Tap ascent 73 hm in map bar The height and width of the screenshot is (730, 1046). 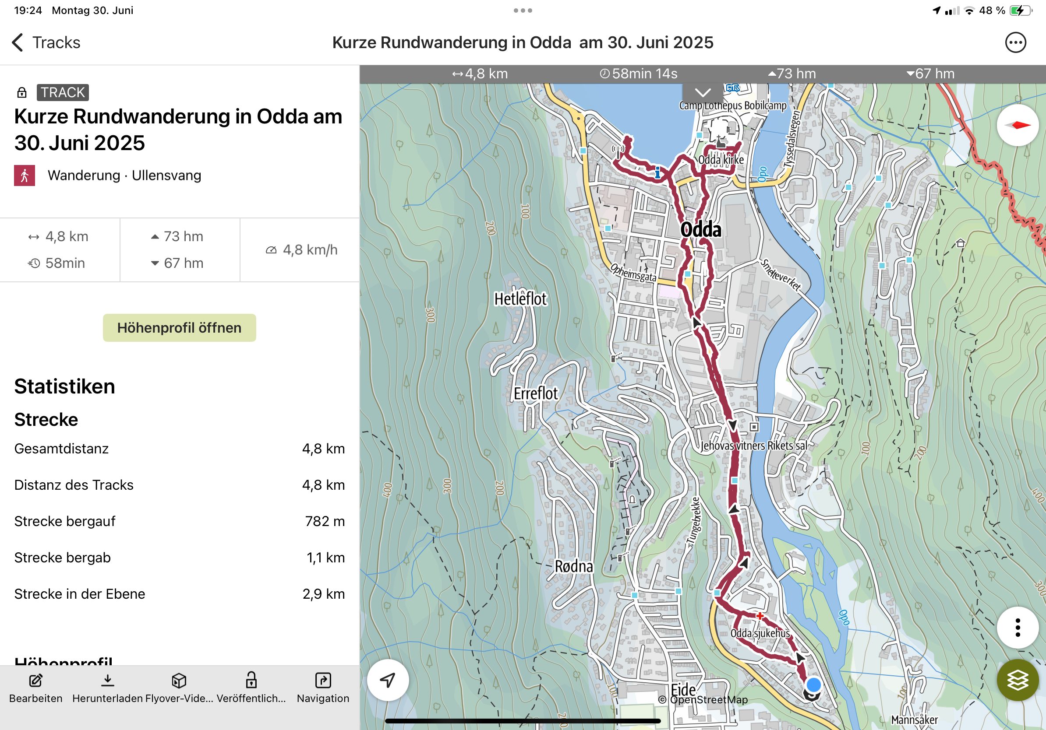click(792, 74)
